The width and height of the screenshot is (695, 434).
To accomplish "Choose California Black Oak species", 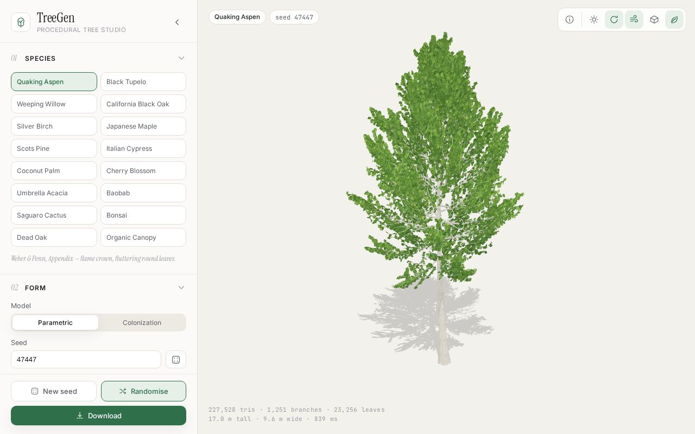I will pos(143,104).
